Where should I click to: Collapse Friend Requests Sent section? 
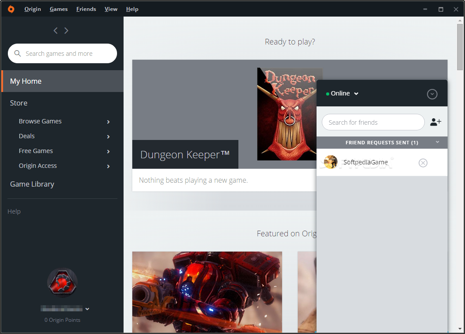tap(437, 142)
